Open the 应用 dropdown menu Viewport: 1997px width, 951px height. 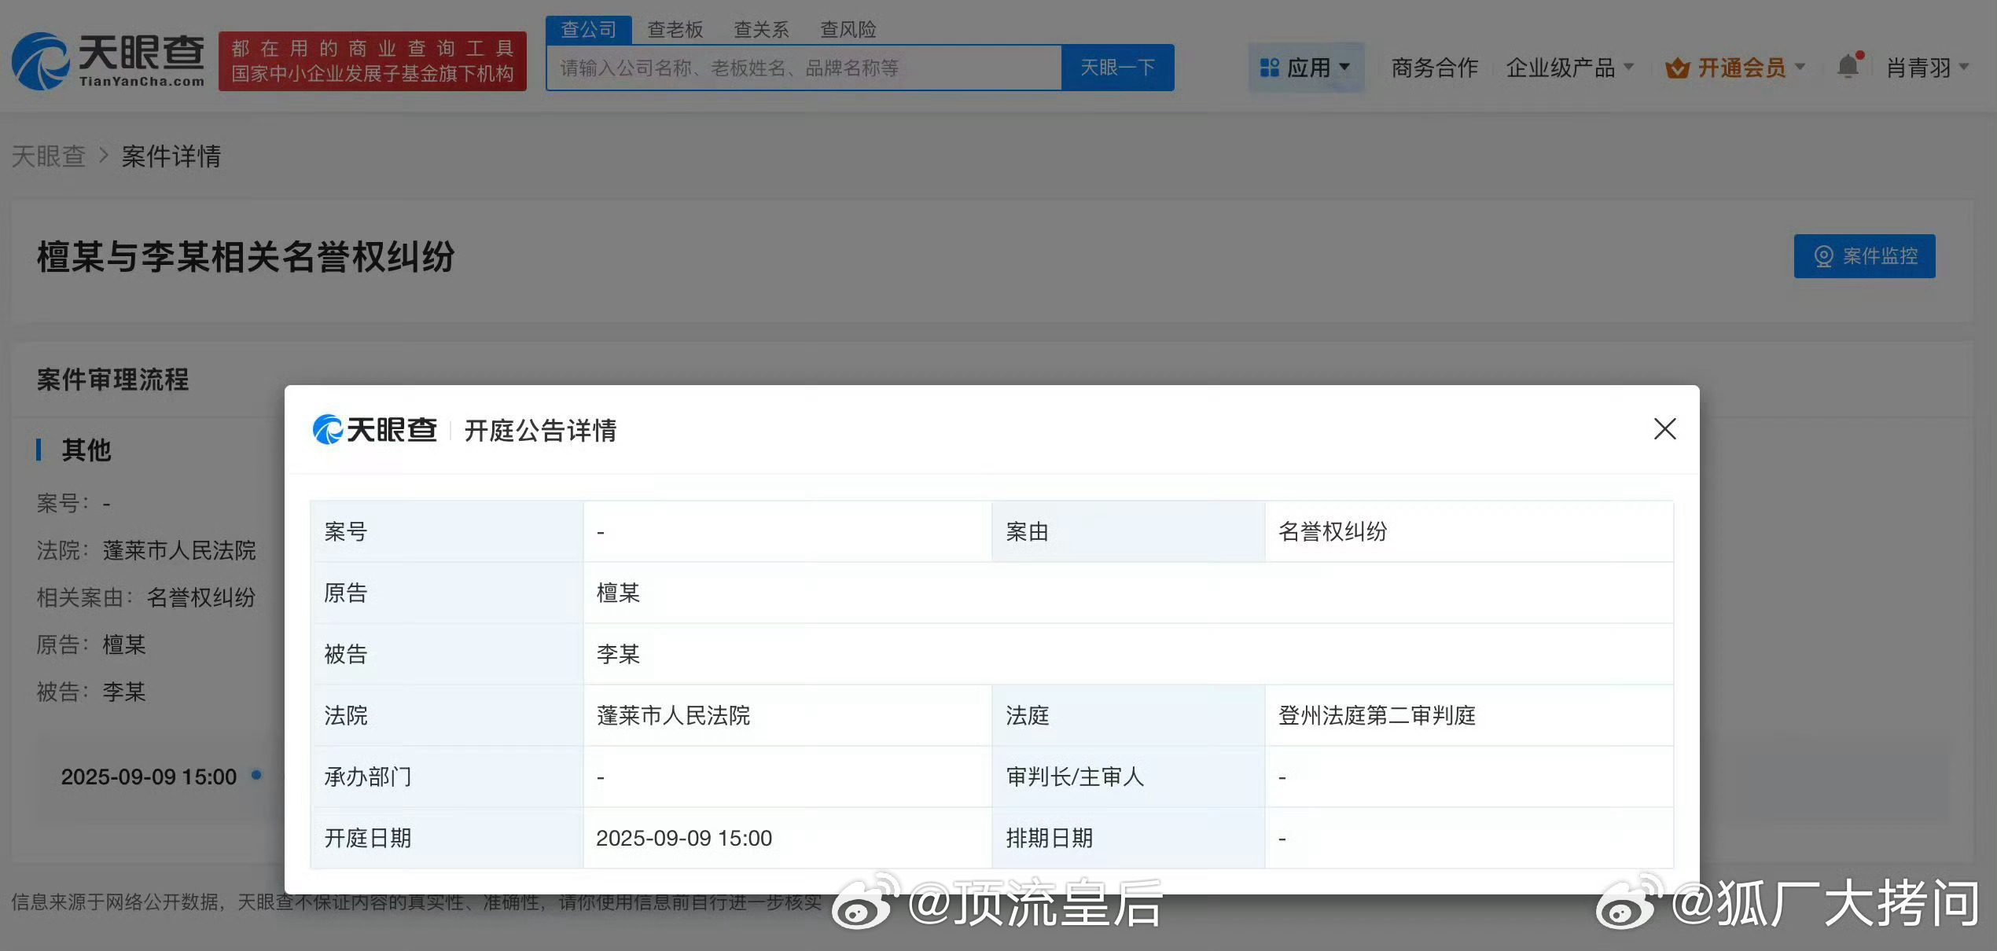click(1306, 68)
